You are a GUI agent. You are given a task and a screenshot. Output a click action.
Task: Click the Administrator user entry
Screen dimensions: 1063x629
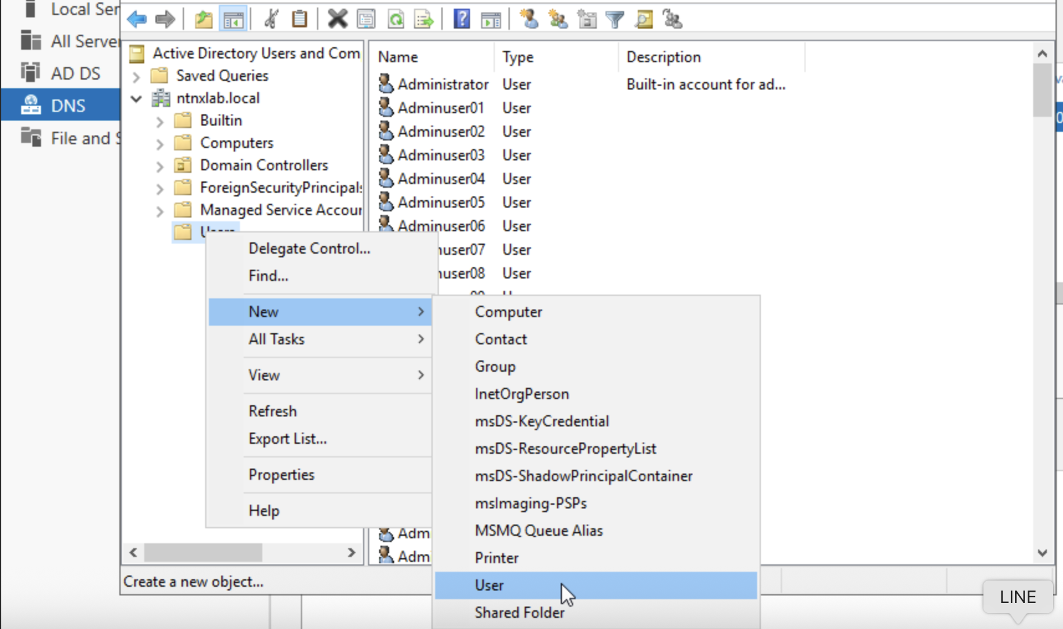pyautogui.click(x=442, y=85)
